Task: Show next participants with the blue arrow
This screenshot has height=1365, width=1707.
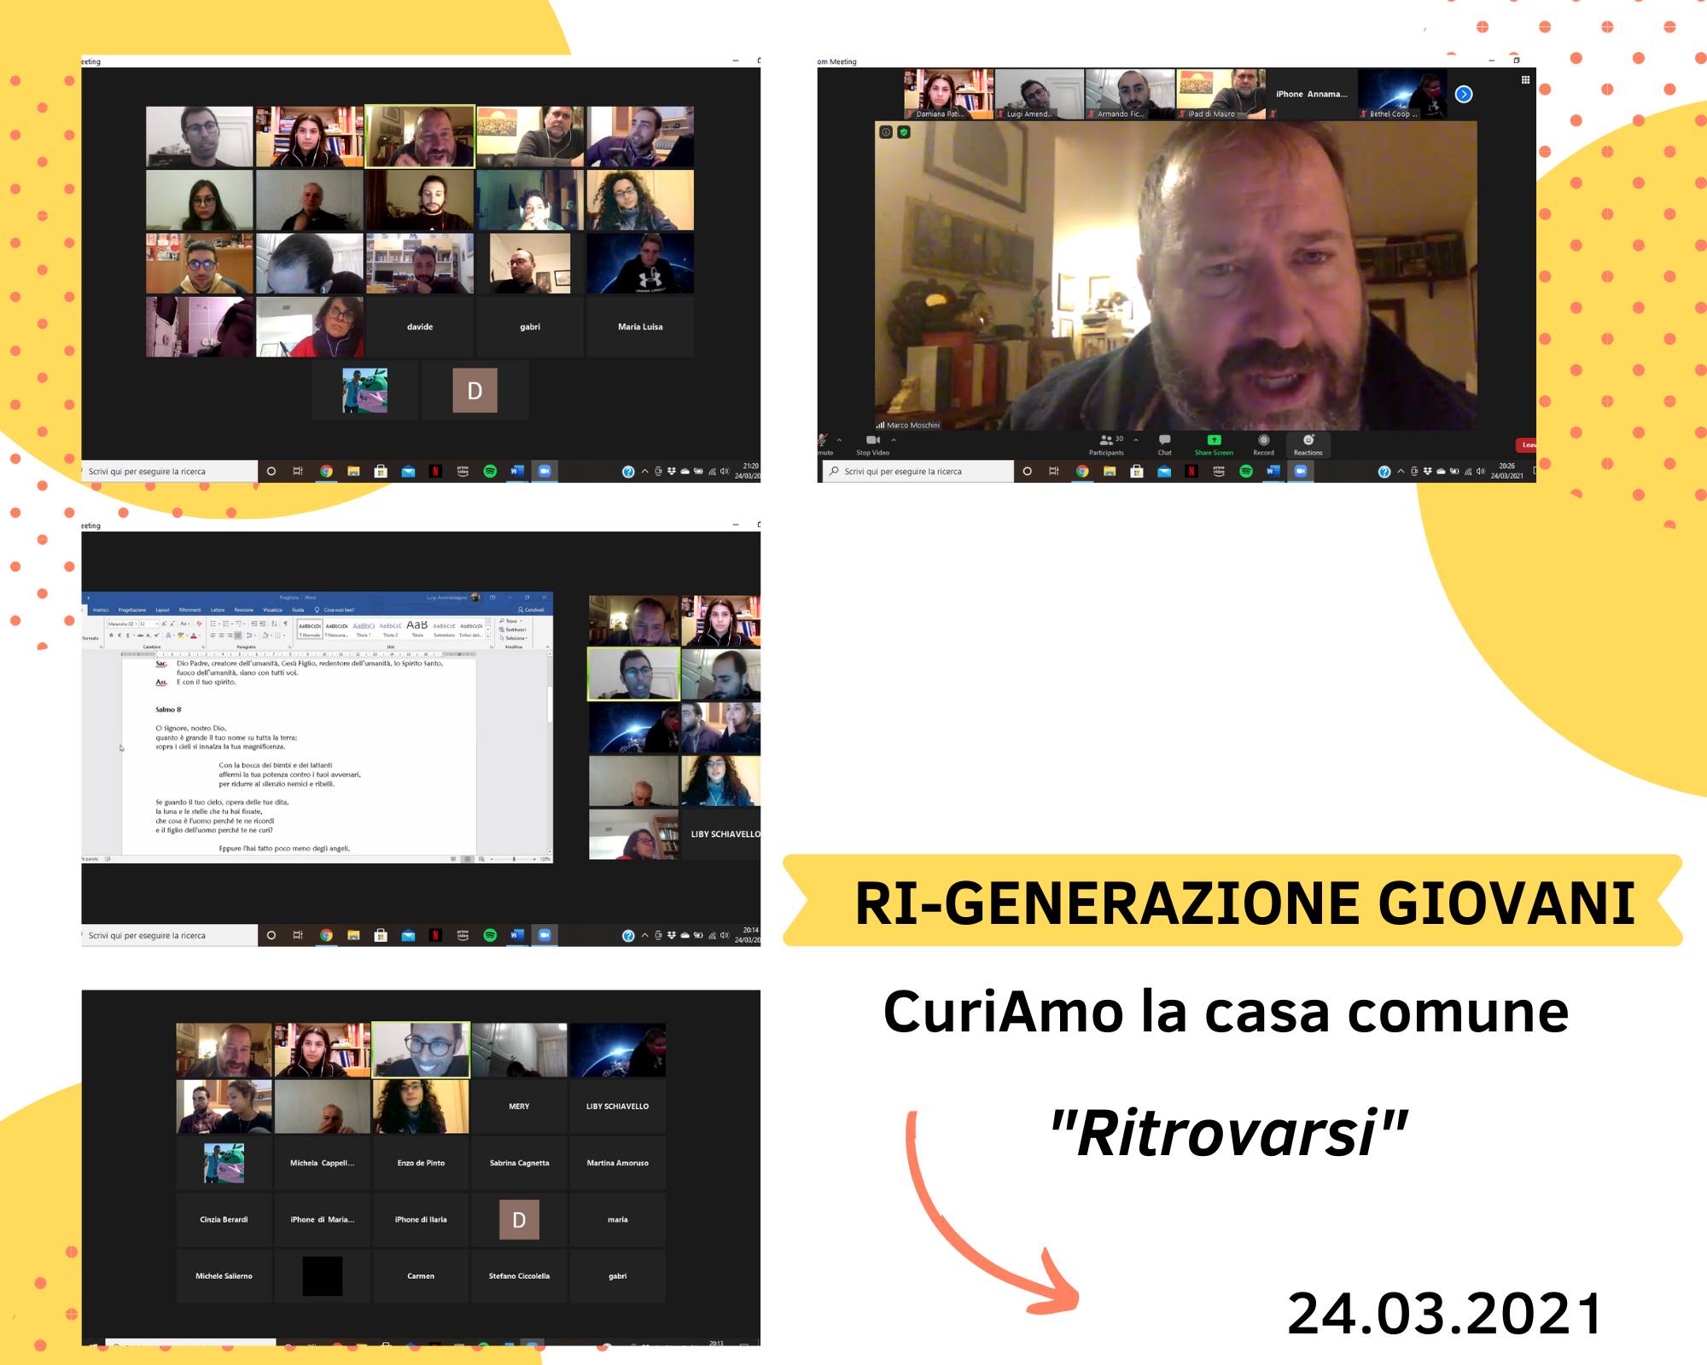Action: (1464, 94)
